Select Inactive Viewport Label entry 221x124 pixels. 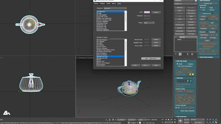point(104,20)
